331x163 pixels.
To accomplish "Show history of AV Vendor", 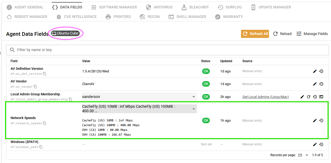I will pyautogui.click(x=321, y=84).
